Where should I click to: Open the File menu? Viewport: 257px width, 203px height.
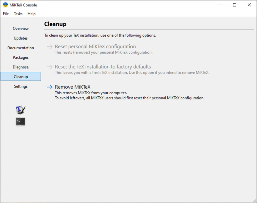coord(6,14)
